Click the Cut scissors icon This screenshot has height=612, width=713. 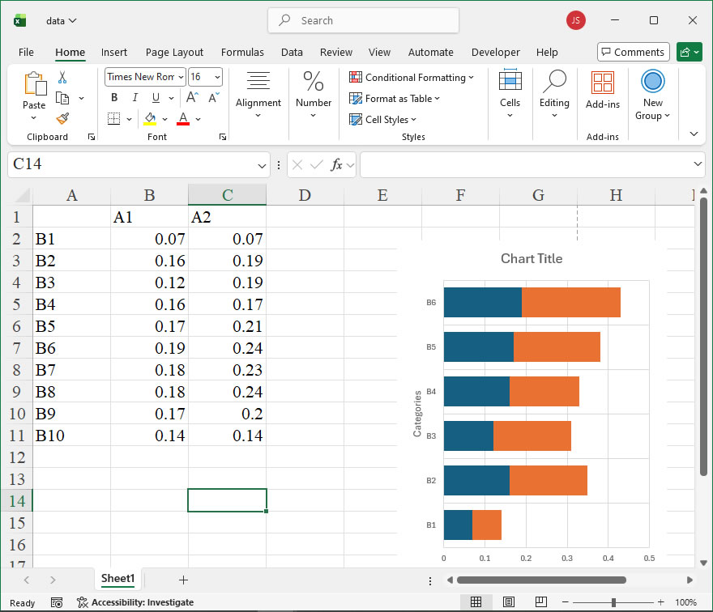point(62,78)
